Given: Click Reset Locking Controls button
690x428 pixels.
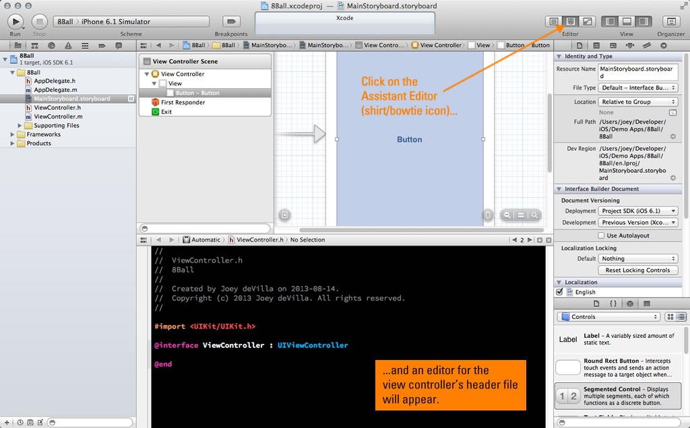Looking at the screenshot, I should (x=637, y=271).
